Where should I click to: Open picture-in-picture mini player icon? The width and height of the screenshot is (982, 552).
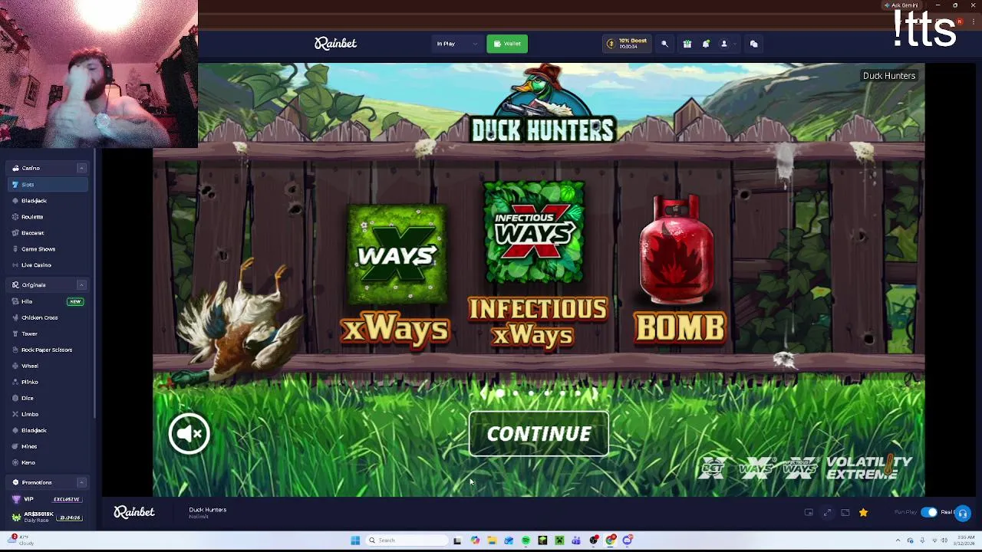[809, 512]
